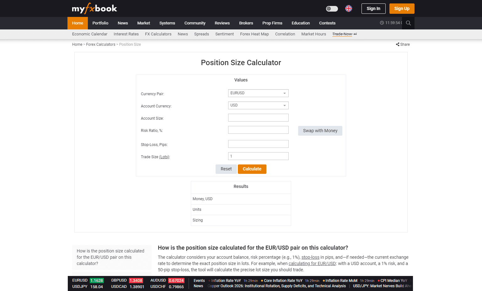The image size is (482, 291).
Task: Click Swap with Money
Action: point(320,131)
